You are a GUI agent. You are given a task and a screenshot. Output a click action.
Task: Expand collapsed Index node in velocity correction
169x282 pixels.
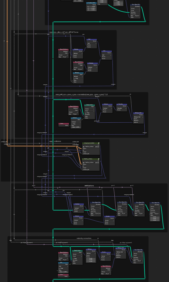[59, 275]
